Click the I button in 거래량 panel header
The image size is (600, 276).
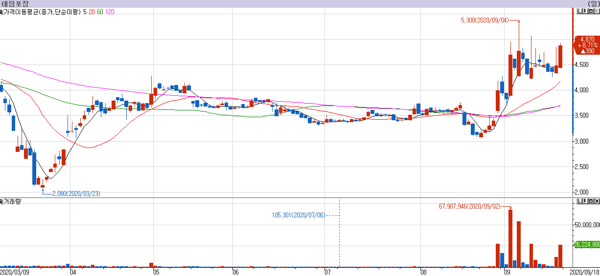coord(584,201)
